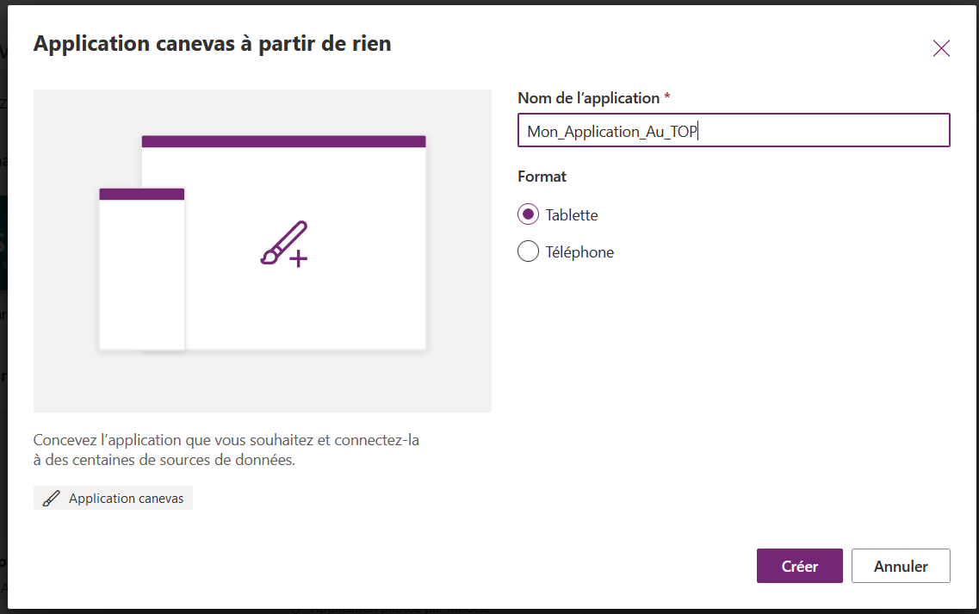Select the Tablette radio button
This screenshot has height=614, width=979.
pyautogui.click(x=528, y=214)
